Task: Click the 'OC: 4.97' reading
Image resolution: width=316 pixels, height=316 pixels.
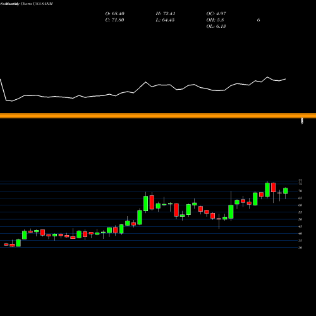Action: (216, 14)
